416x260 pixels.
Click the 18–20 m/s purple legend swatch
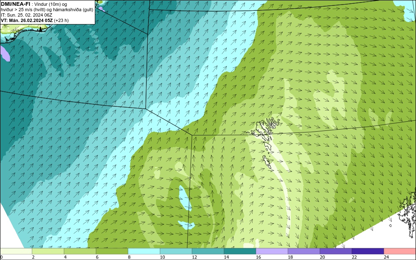[304, 251]
